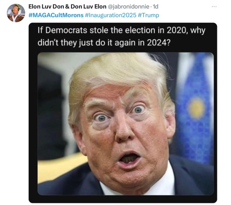The width and height of the screenshot is (231, 205).
Task: Open the #Trump hashtag
Action: [148, 15]
